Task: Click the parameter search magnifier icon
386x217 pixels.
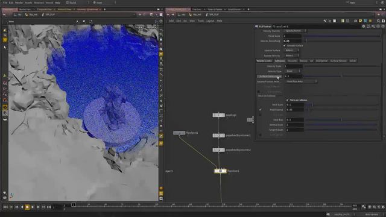Action: tap(373, 27)
